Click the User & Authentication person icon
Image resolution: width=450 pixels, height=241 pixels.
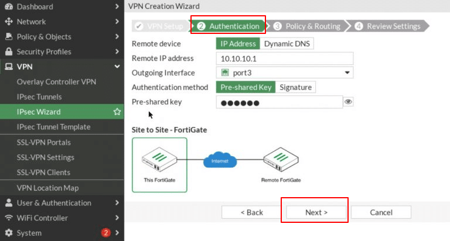pos(9,202)
